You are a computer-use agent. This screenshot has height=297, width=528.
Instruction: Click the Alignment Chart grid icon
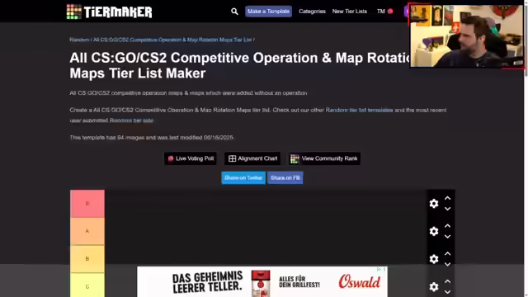tap(233, 158)
